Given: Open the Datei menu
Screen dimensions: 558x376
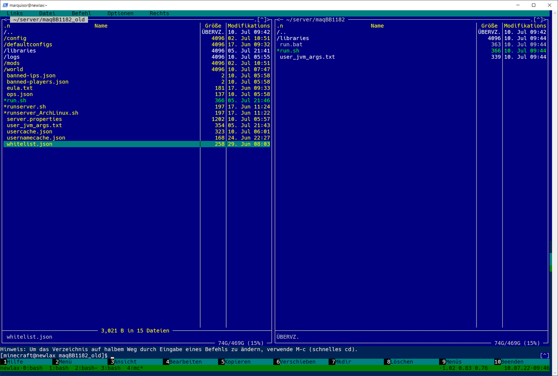Looking at the screenshot, I should tap(47, 13).
